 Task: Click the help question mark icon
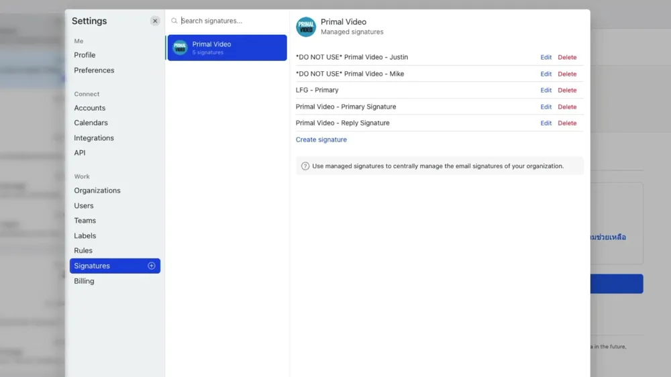(x=305, y=166)
